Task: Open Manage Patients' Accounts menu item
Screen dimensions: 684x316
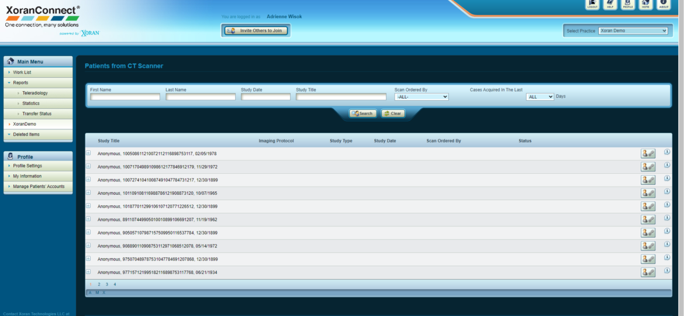Action: 39,187
